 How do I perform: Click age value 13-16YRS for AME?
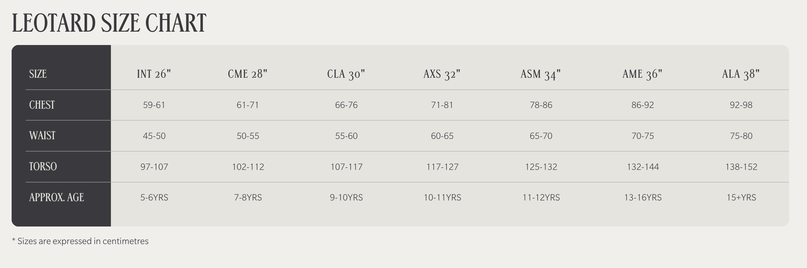[x=643, y=197]
